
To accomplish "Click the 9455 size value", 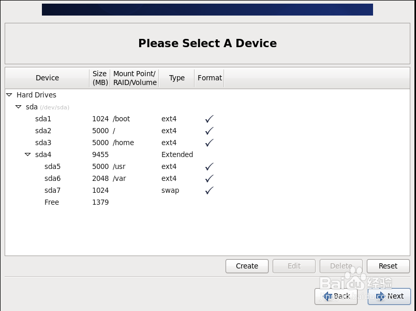I will point(100,154).
